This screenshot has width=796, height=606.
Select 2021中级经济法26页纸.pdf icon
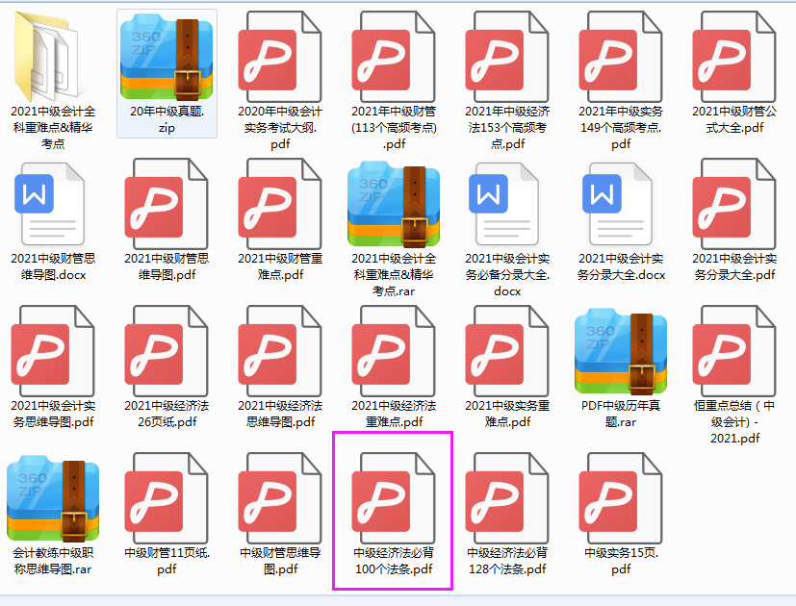point(167,351)
